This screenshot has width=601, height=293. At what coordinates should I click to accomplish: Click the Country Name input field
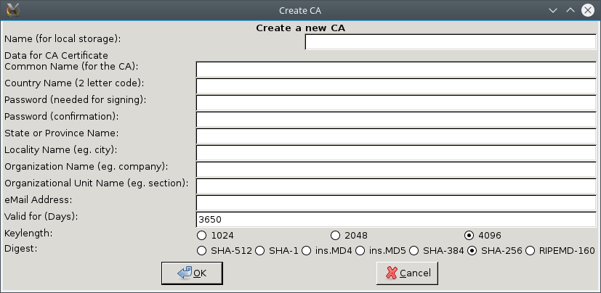(x=396, y=86)
